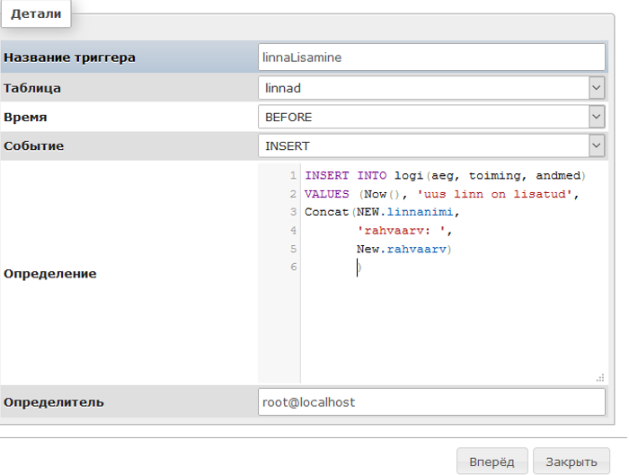Click the Время label
Viewport: 629px width, 475px height.
pos(25,117)
